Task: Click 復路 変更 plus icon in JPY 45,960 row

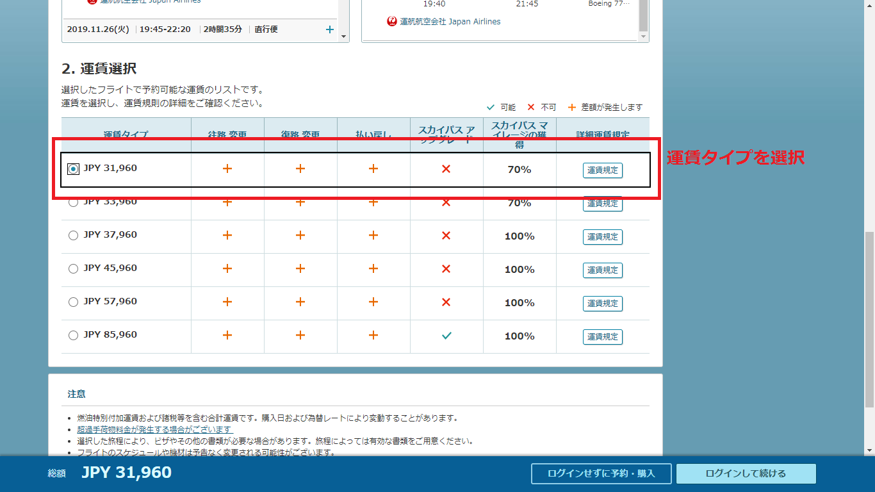Action: pyautogui.click(x=300, y=268)
